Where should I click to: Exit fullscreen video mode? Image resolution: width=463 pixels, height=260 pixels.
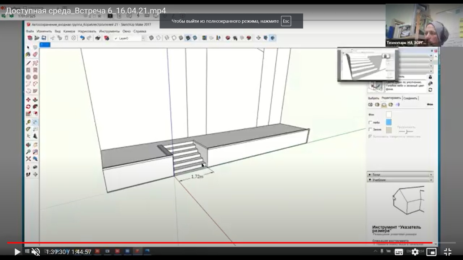447,252
